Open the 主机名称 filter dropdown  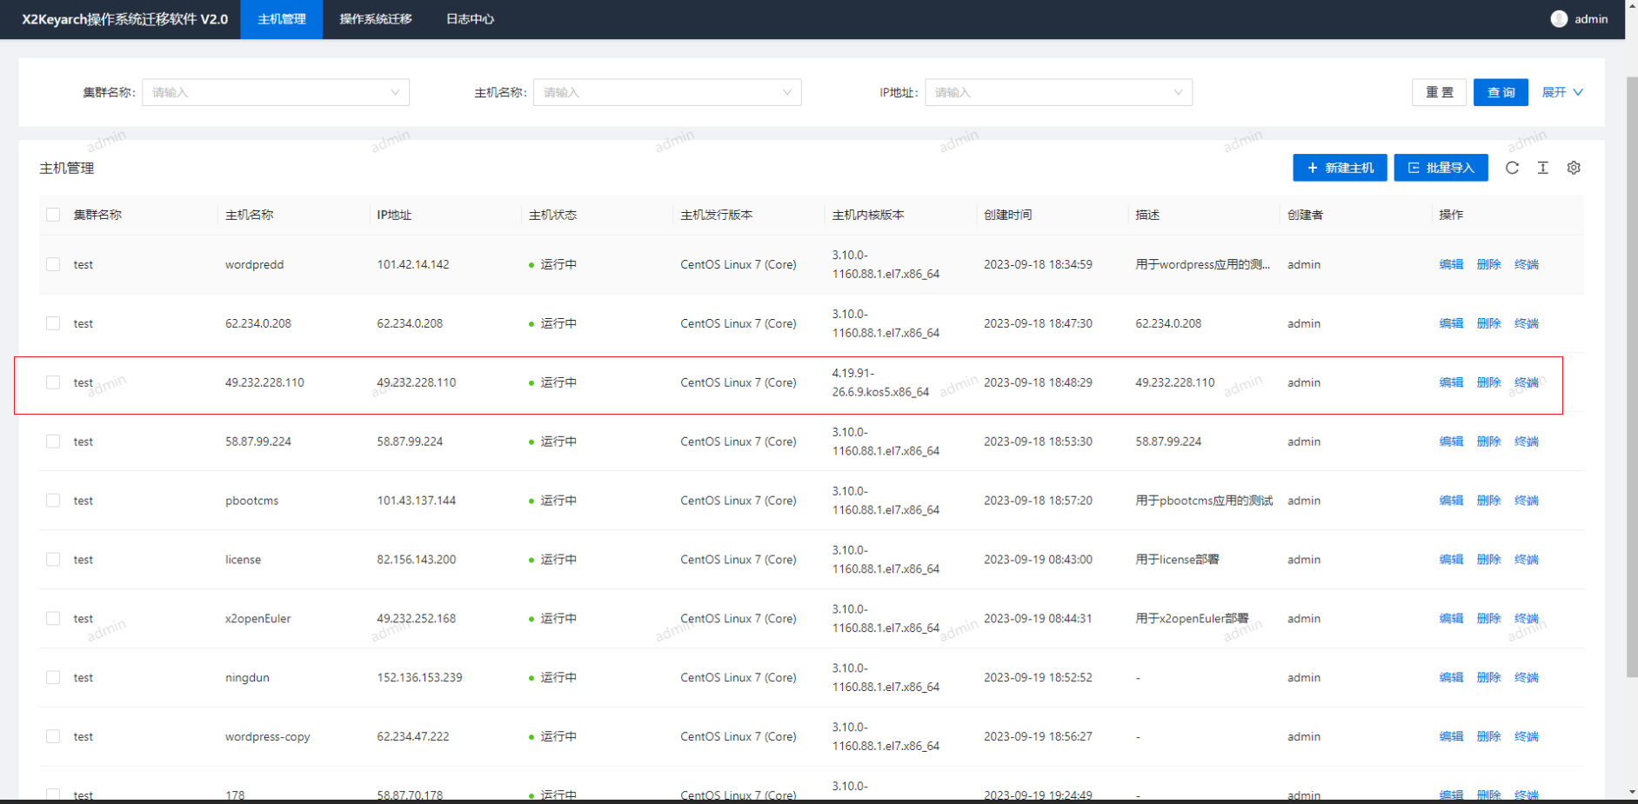coord(667,92)
